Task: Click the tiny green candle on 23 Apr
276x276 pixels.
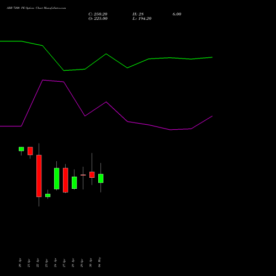Action: point(48,195)
